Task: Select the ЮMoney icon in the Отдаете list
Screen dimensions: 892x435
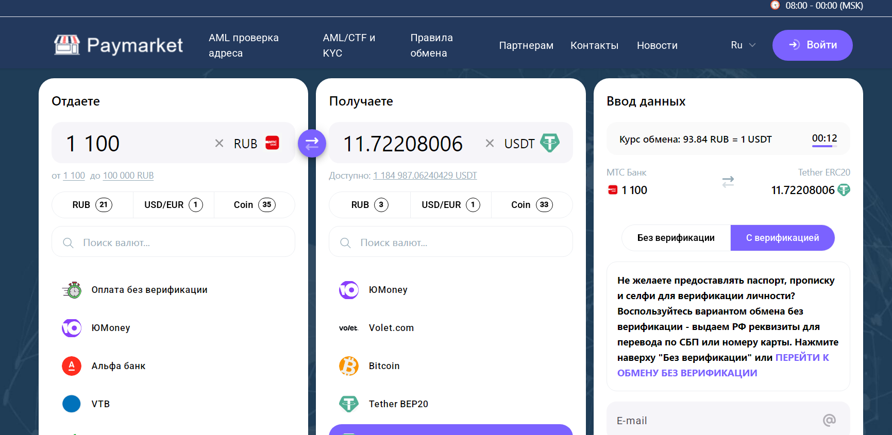Action: 72,328
